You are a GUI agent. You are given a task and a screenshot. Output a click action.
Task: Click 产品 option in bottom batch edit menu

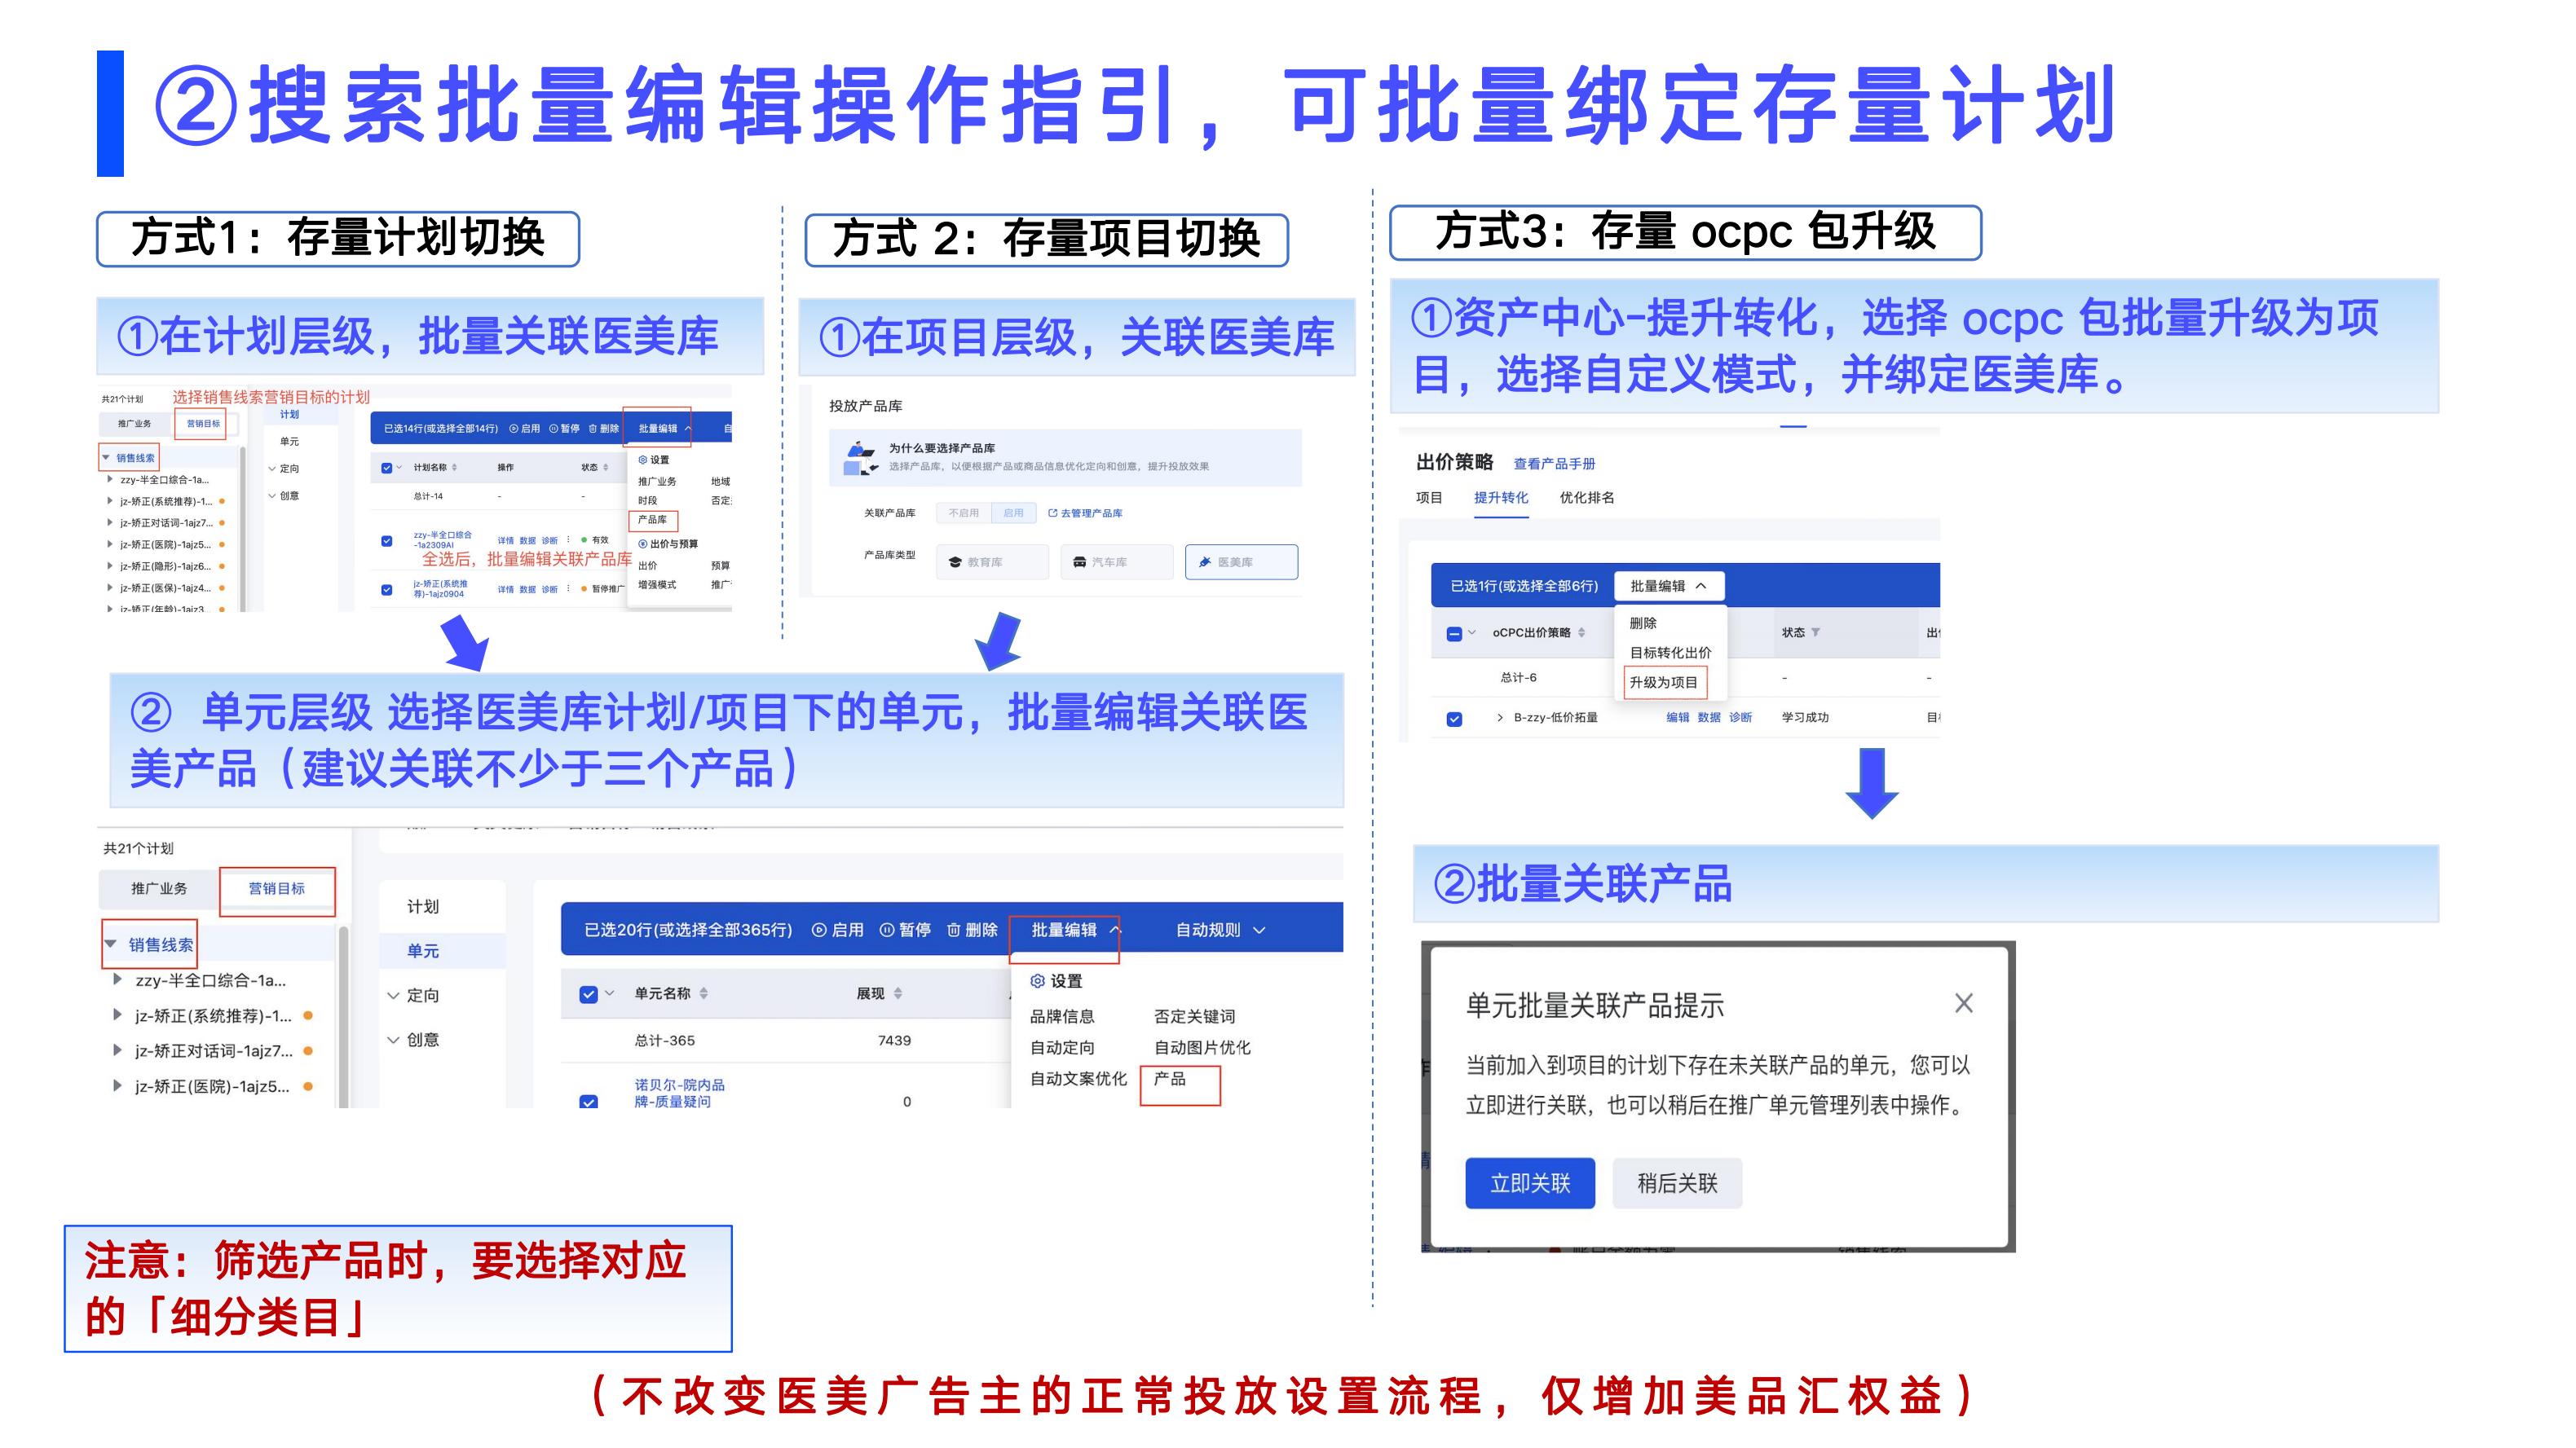[x=1170, y=1079]
